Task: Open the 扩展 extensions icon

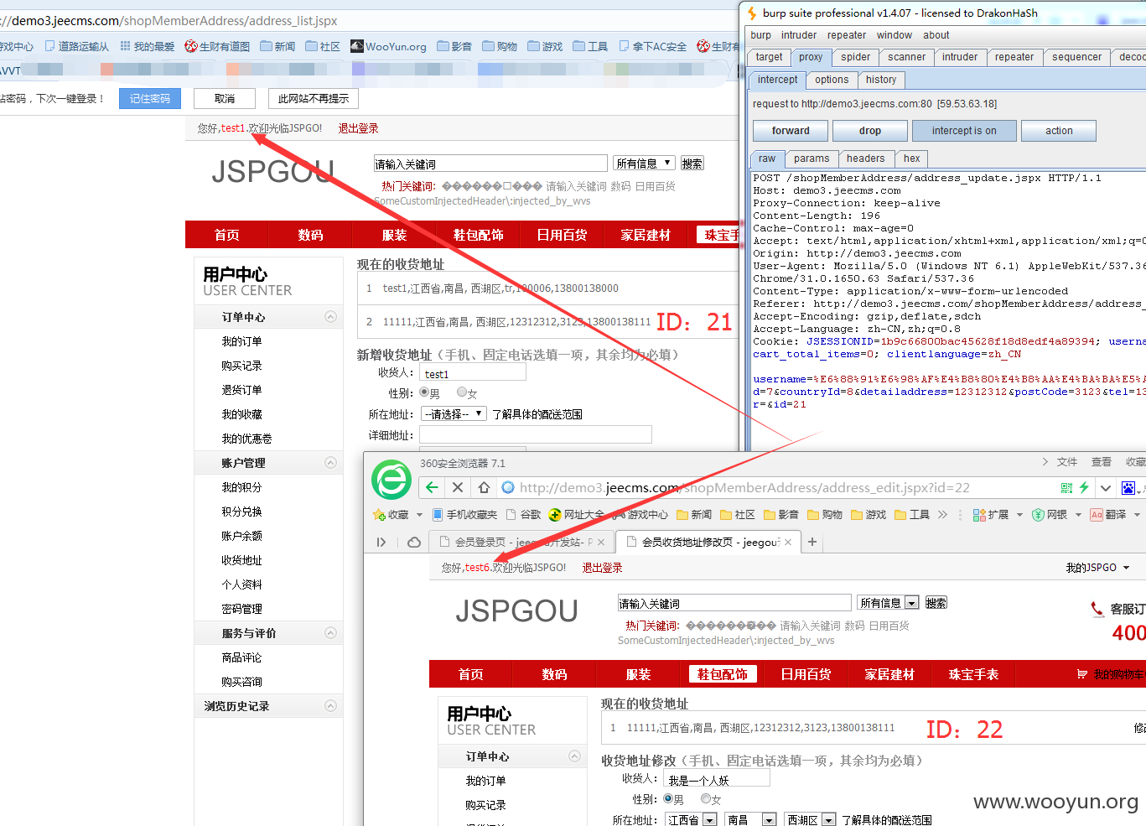Action: click(991, 515)
